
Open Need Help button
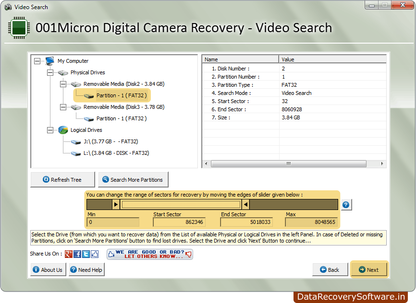pos(86,269)
